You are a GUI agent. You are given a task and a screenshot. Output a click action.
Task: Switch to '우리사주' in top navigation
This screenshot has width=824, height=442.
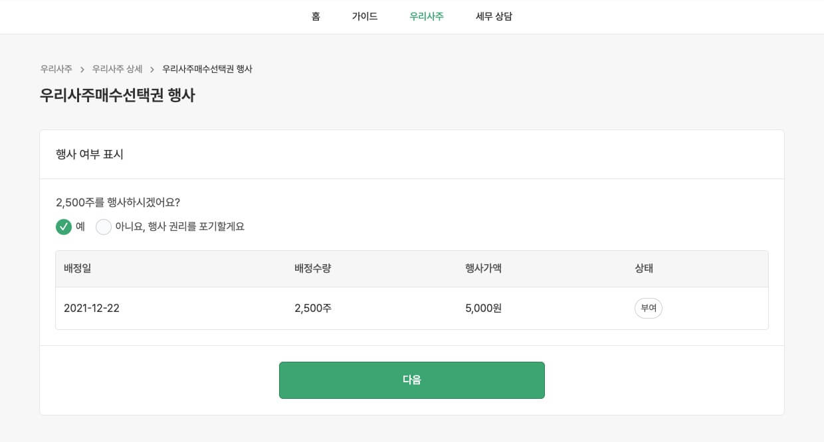coord(427,17)
